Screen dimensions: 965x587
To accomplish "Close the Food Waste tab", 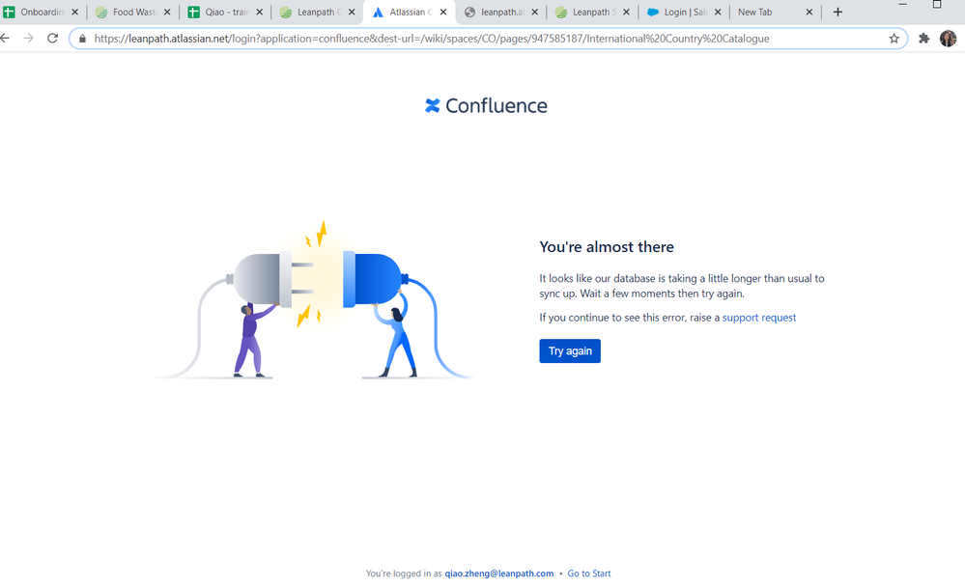I will pos(167,12).
